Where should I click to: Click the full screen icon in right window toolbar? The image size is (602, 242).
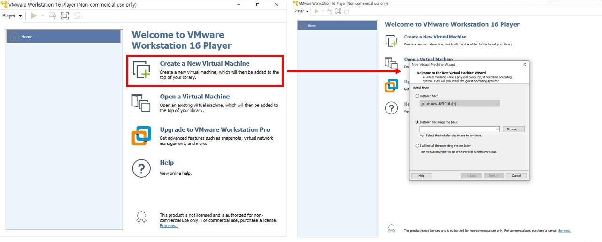point(338,11)
